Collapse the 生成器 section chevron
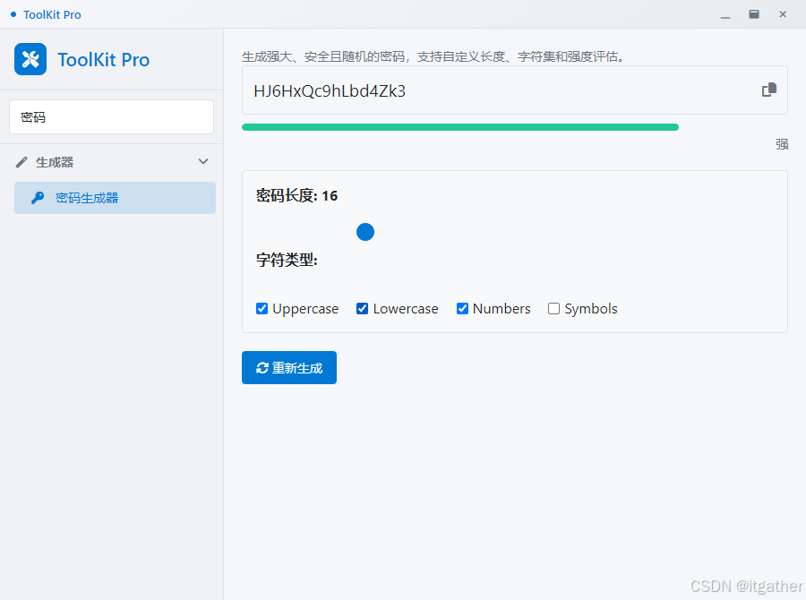Screen dimensions: 806x600 pos(203,162)
